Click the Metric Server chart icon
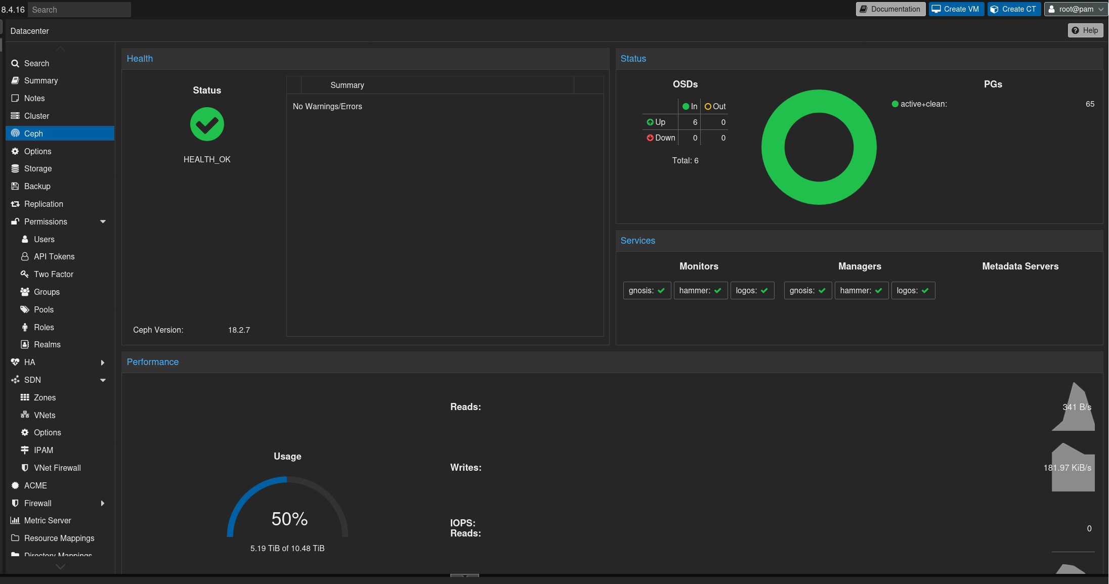The image size is (1109, 584). pyautogui.click(x=15, y=520)
